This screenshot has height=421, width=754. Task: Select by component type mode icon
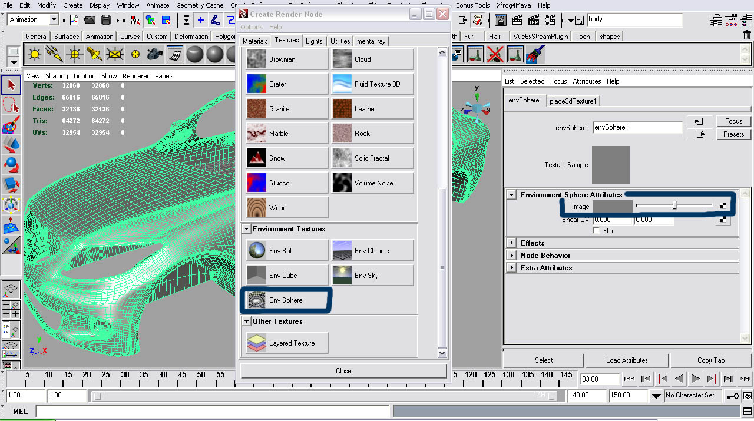(x=166, y=19)
